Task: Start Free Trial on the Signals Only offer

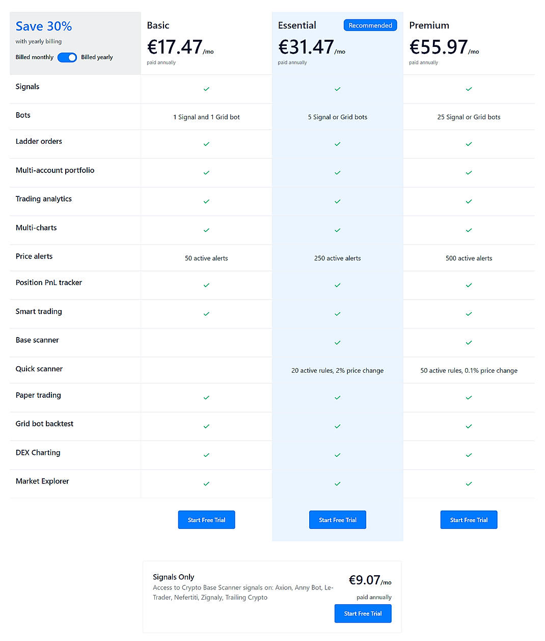Action: click(x=363, y=613)
